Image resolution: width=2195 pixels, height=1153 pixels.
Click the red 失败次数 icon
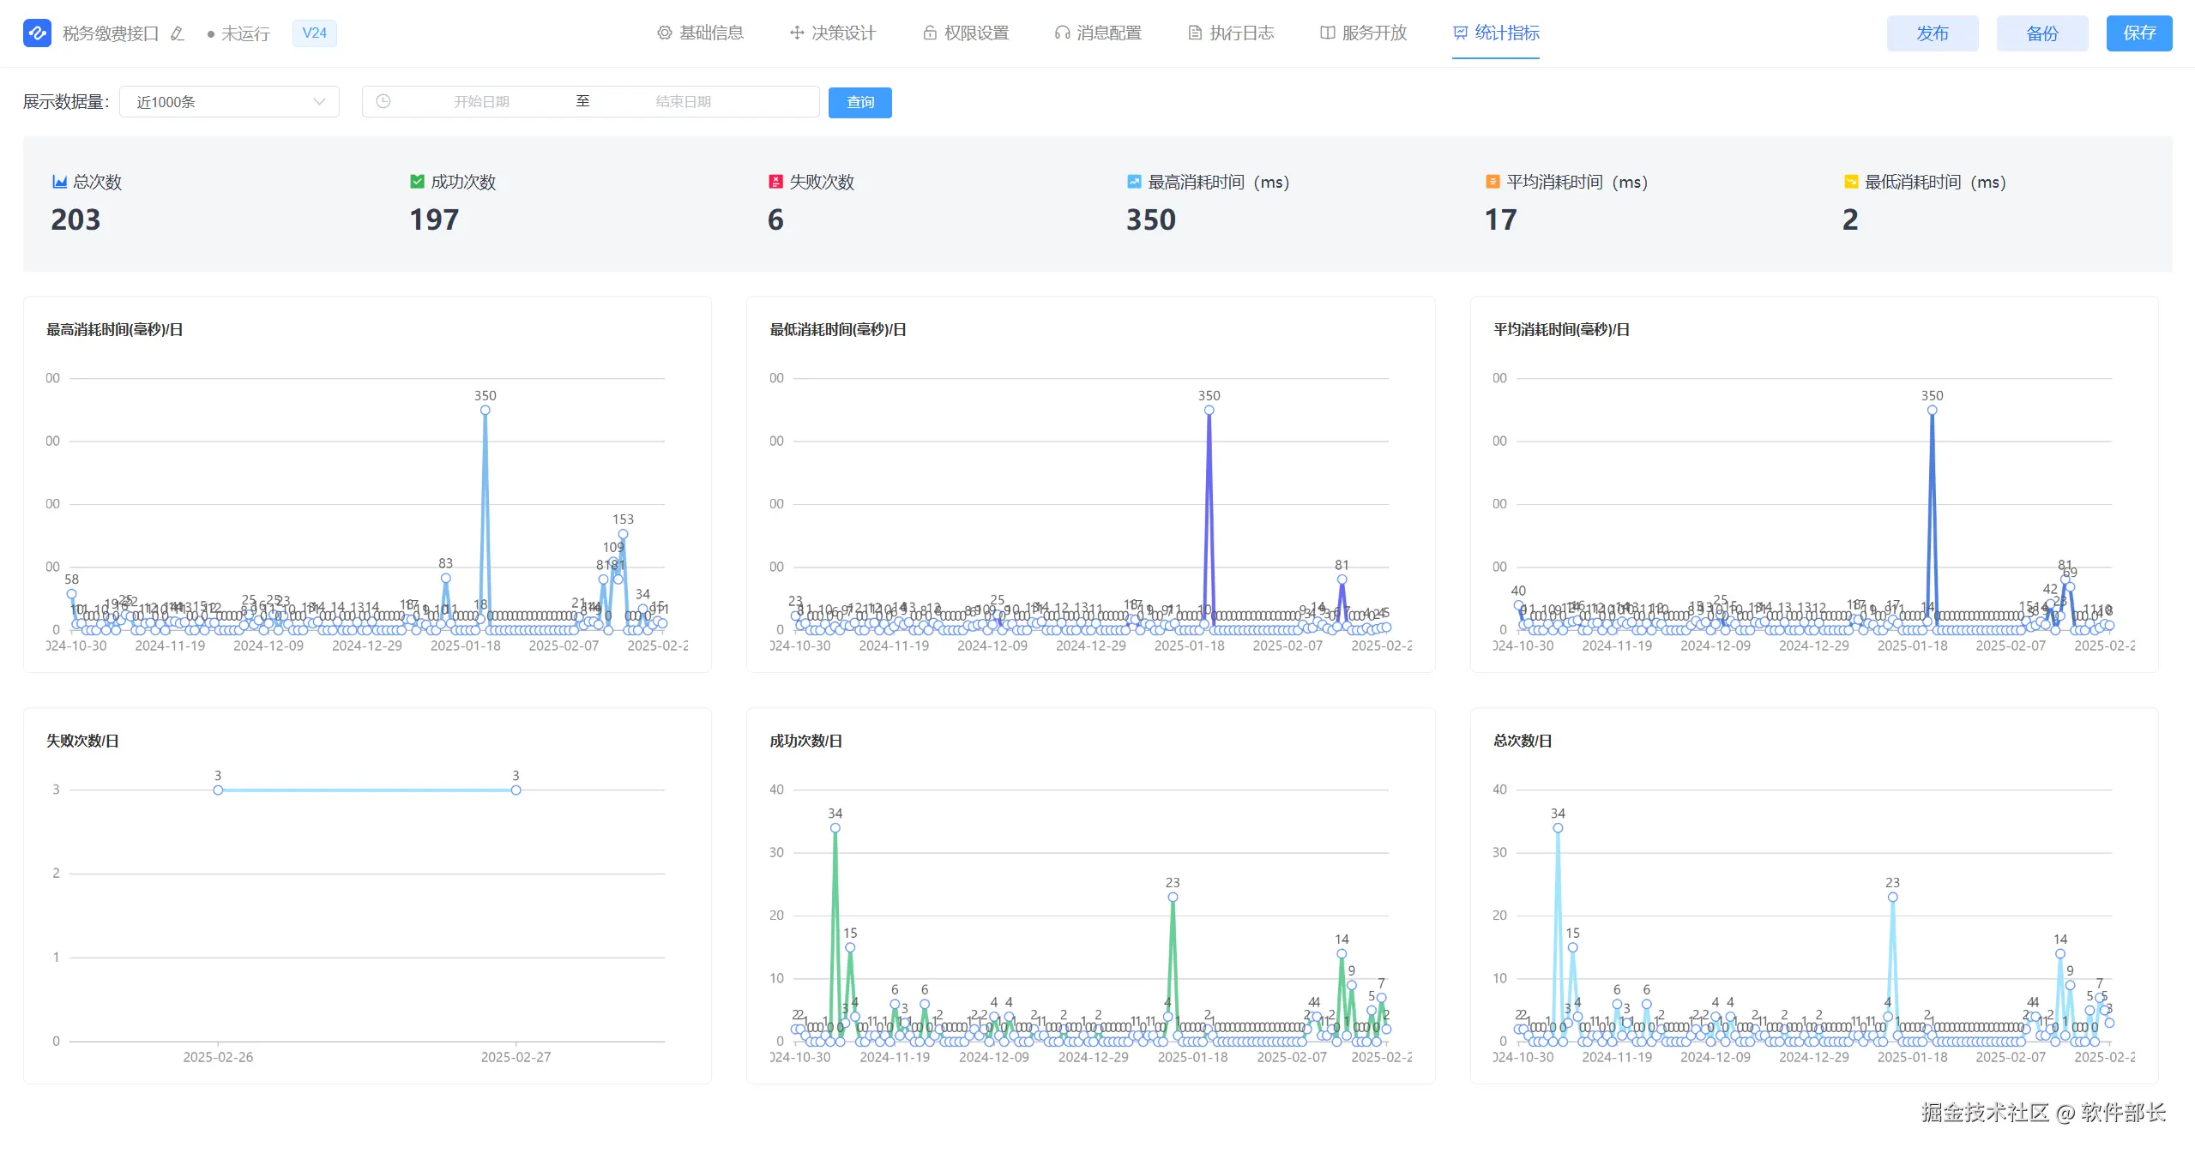point(775,182)
